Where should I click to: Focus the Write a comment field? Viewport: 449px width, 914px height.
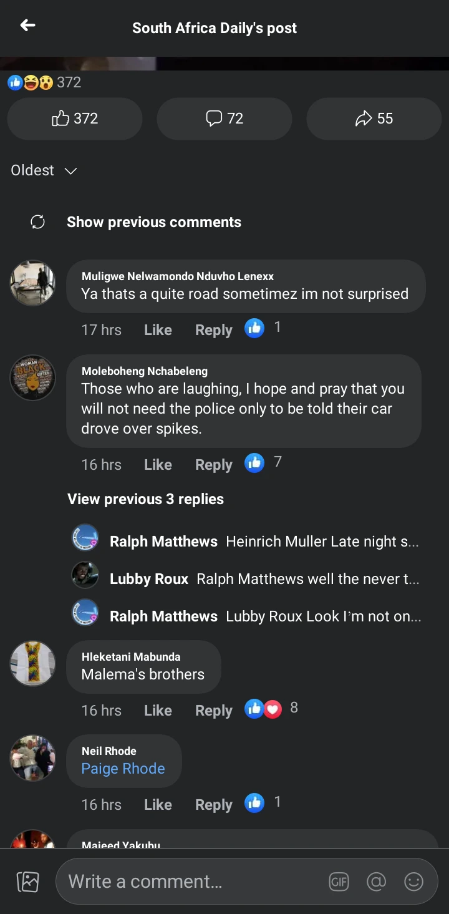tap(187, 882)
